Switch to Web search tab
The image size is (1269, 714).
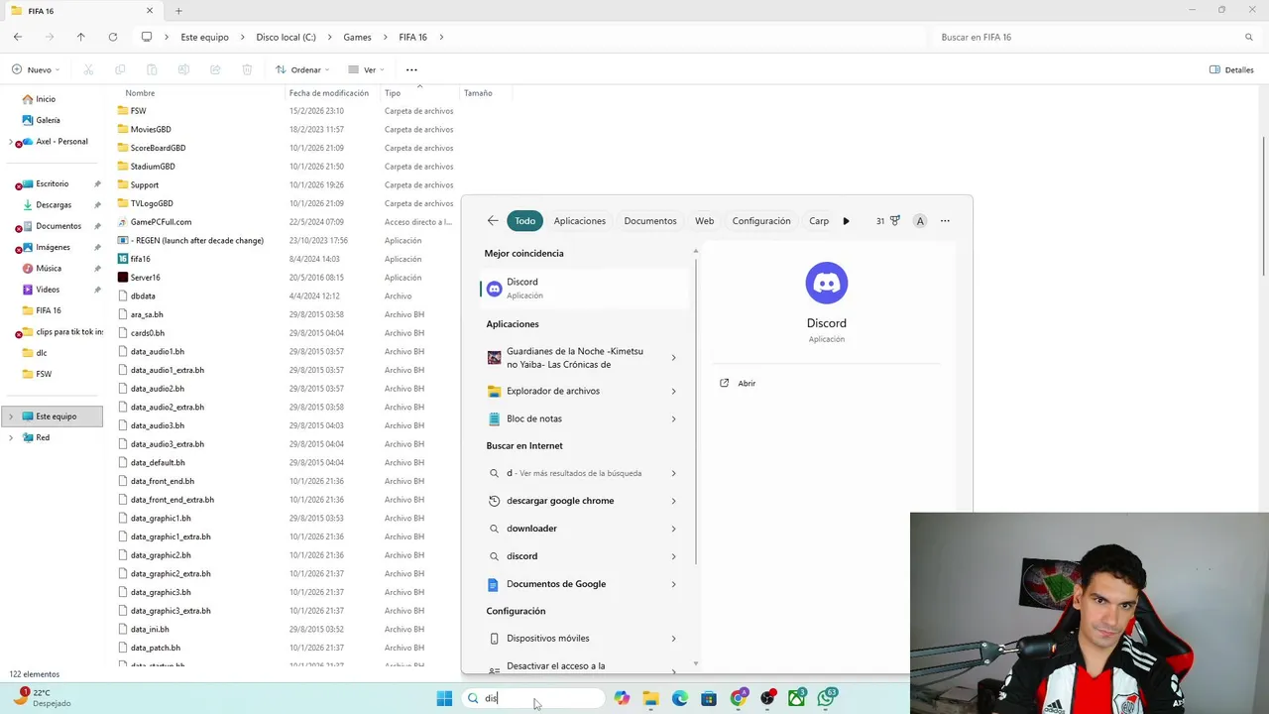pos(704,221)
